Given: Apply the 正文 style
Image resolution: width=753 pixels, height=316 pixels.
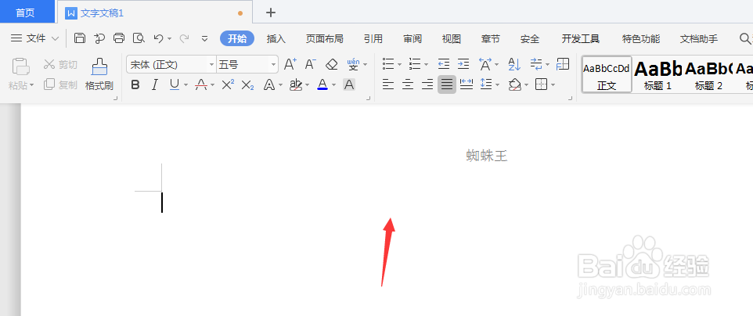Looking at the screenshot, I should [607, 74].
